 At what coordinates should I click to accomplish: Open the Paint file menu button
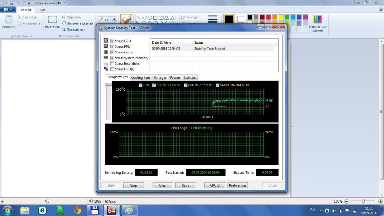[8, 10]
